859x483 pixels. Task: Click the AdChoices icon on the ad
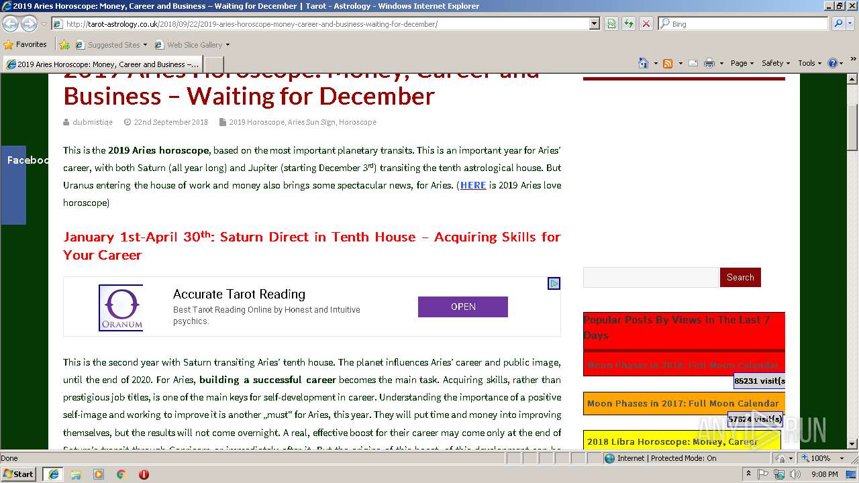point(554,283)
